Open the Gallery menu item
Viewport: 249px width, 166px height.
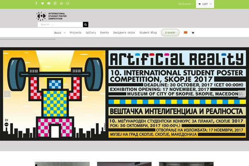coord(90,32)
